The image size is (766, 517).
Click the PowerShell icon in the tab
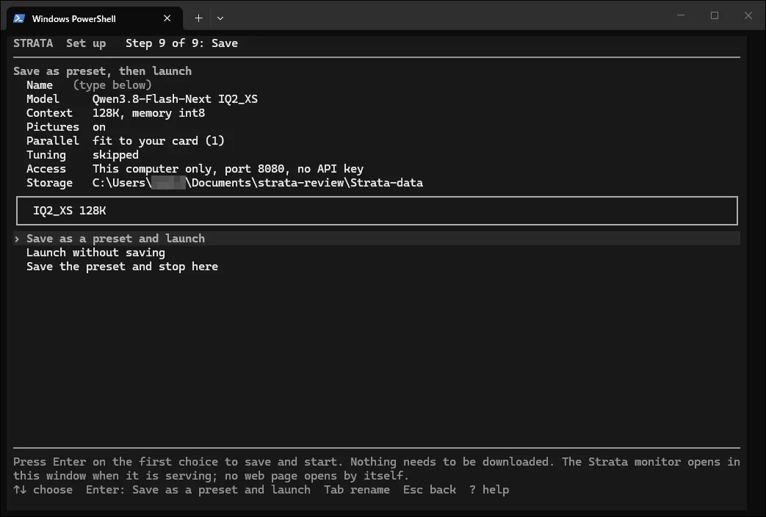tap(19, 18)
